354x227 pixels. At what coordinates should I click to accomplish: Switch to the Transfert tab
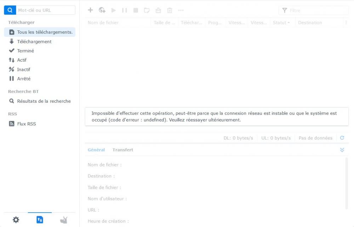click(x=123, y=150)
